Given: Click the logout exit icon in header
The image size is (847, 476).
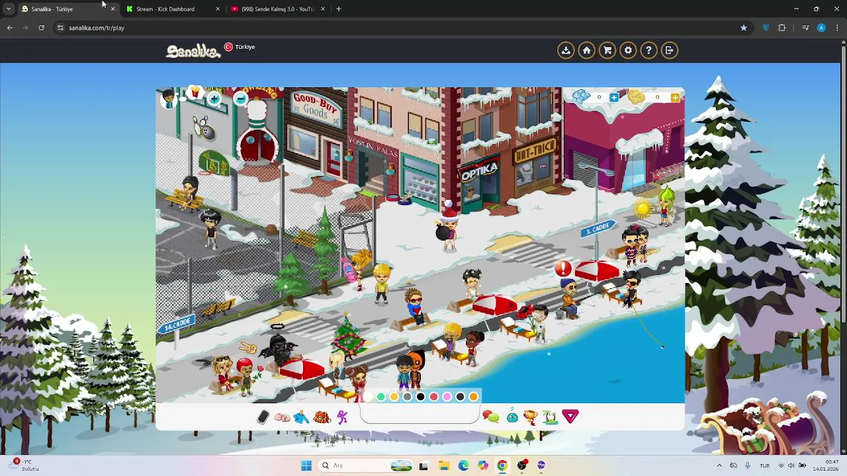Looking at the screenshot, I should 670,50.
